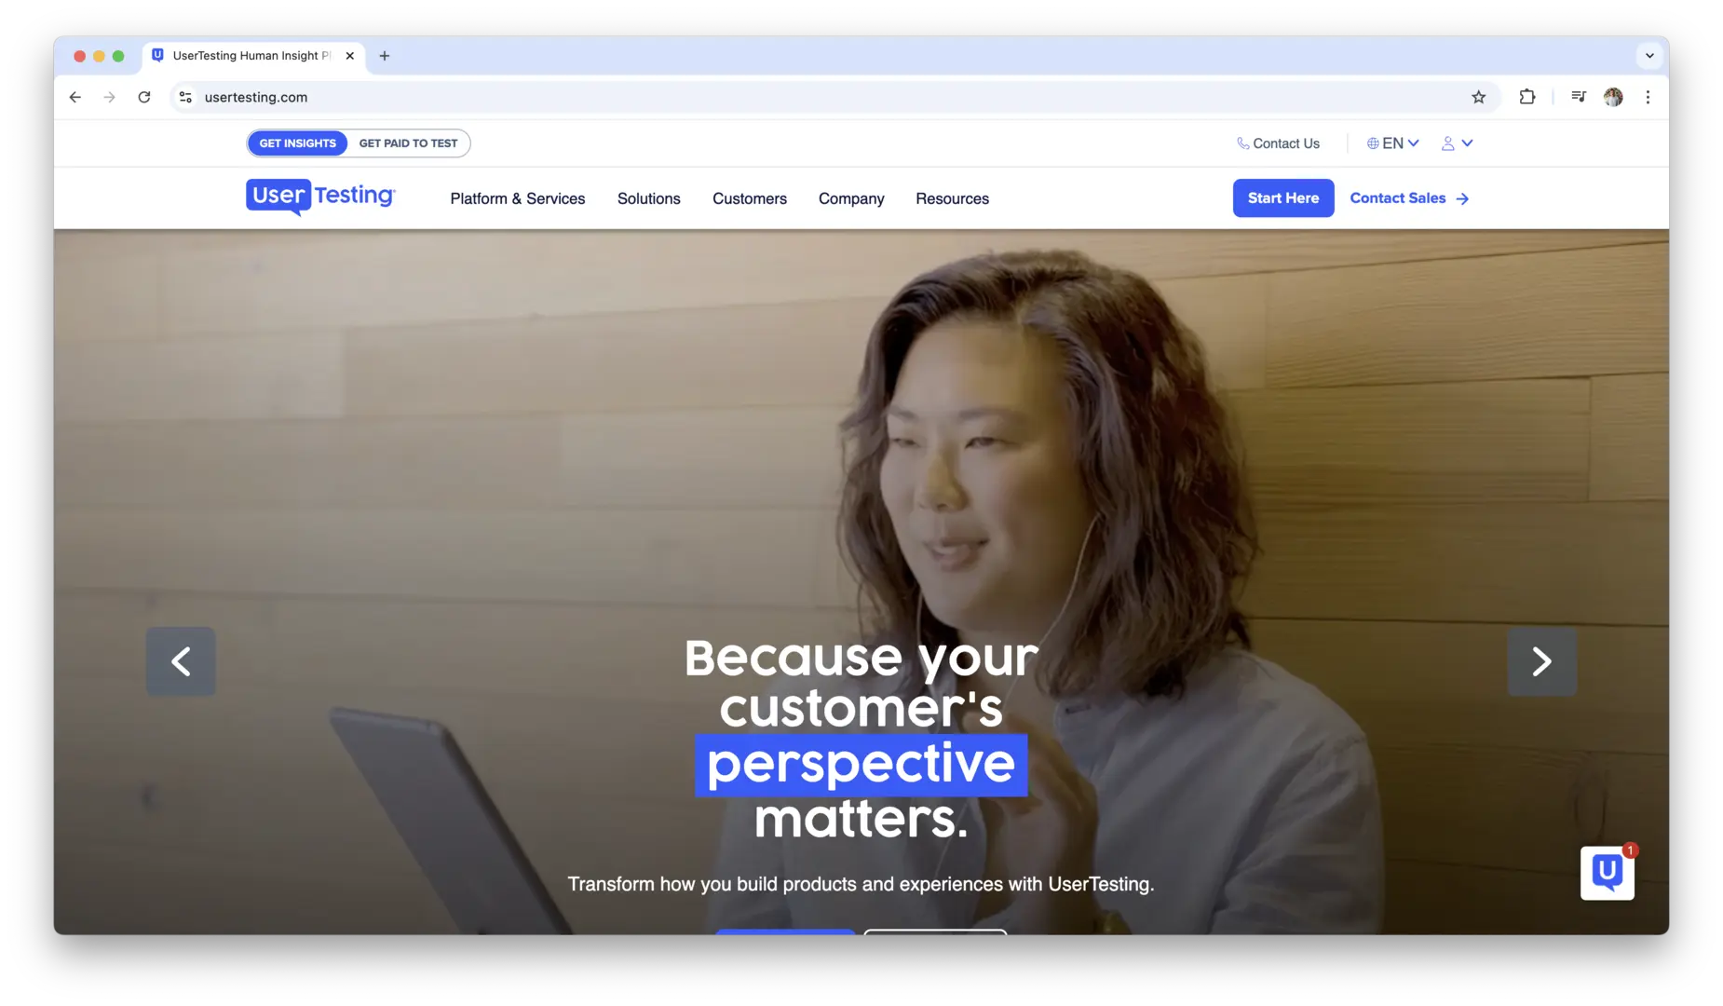Open the EN language dropdown

1392,143
